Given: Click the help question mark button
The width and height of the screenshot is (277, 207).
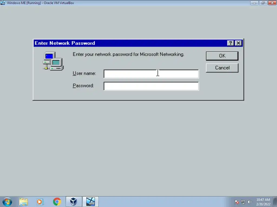Looking at the screenshot, I should pyautogui.click(x=230, y=43).
